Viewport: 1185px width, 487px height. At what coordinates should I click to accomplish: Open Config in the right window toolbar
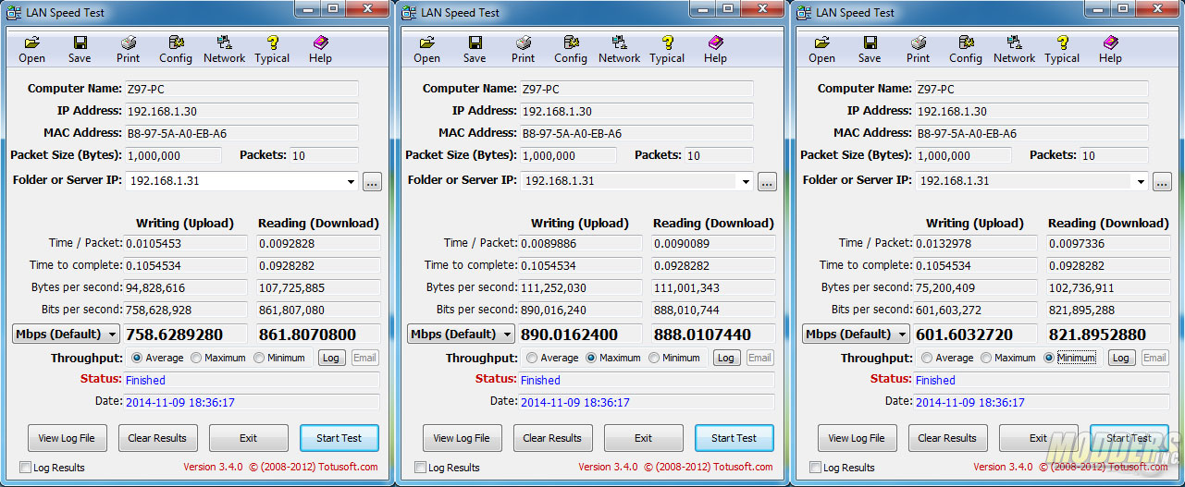coord(966,43)
